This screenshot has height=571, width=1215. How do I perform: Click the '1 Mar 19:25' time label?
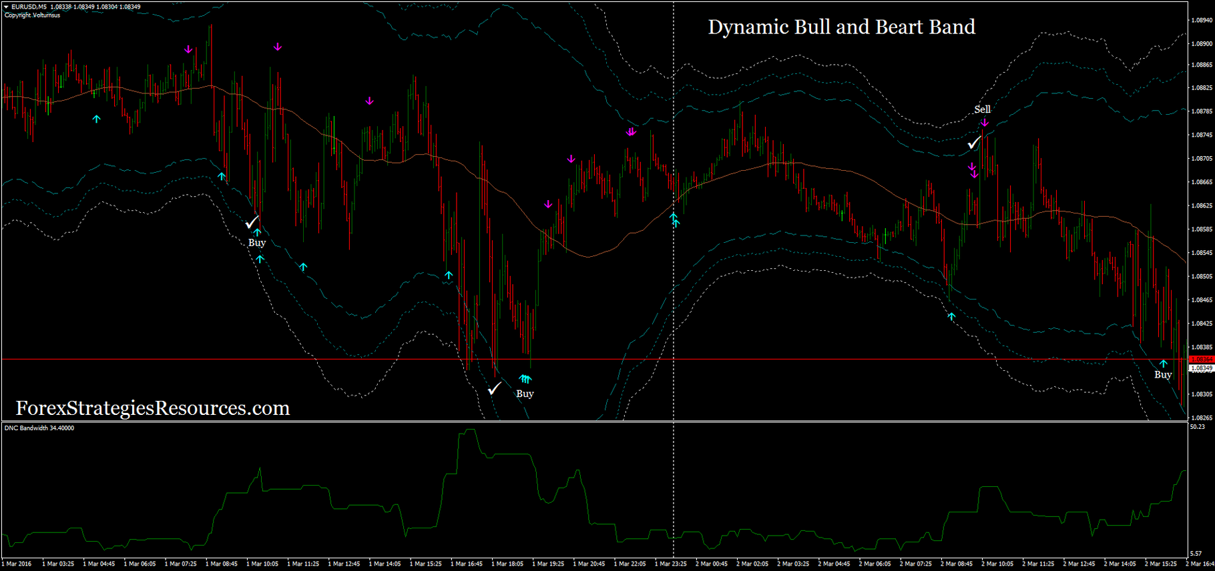pyautogui.click(x=548, y=564)
